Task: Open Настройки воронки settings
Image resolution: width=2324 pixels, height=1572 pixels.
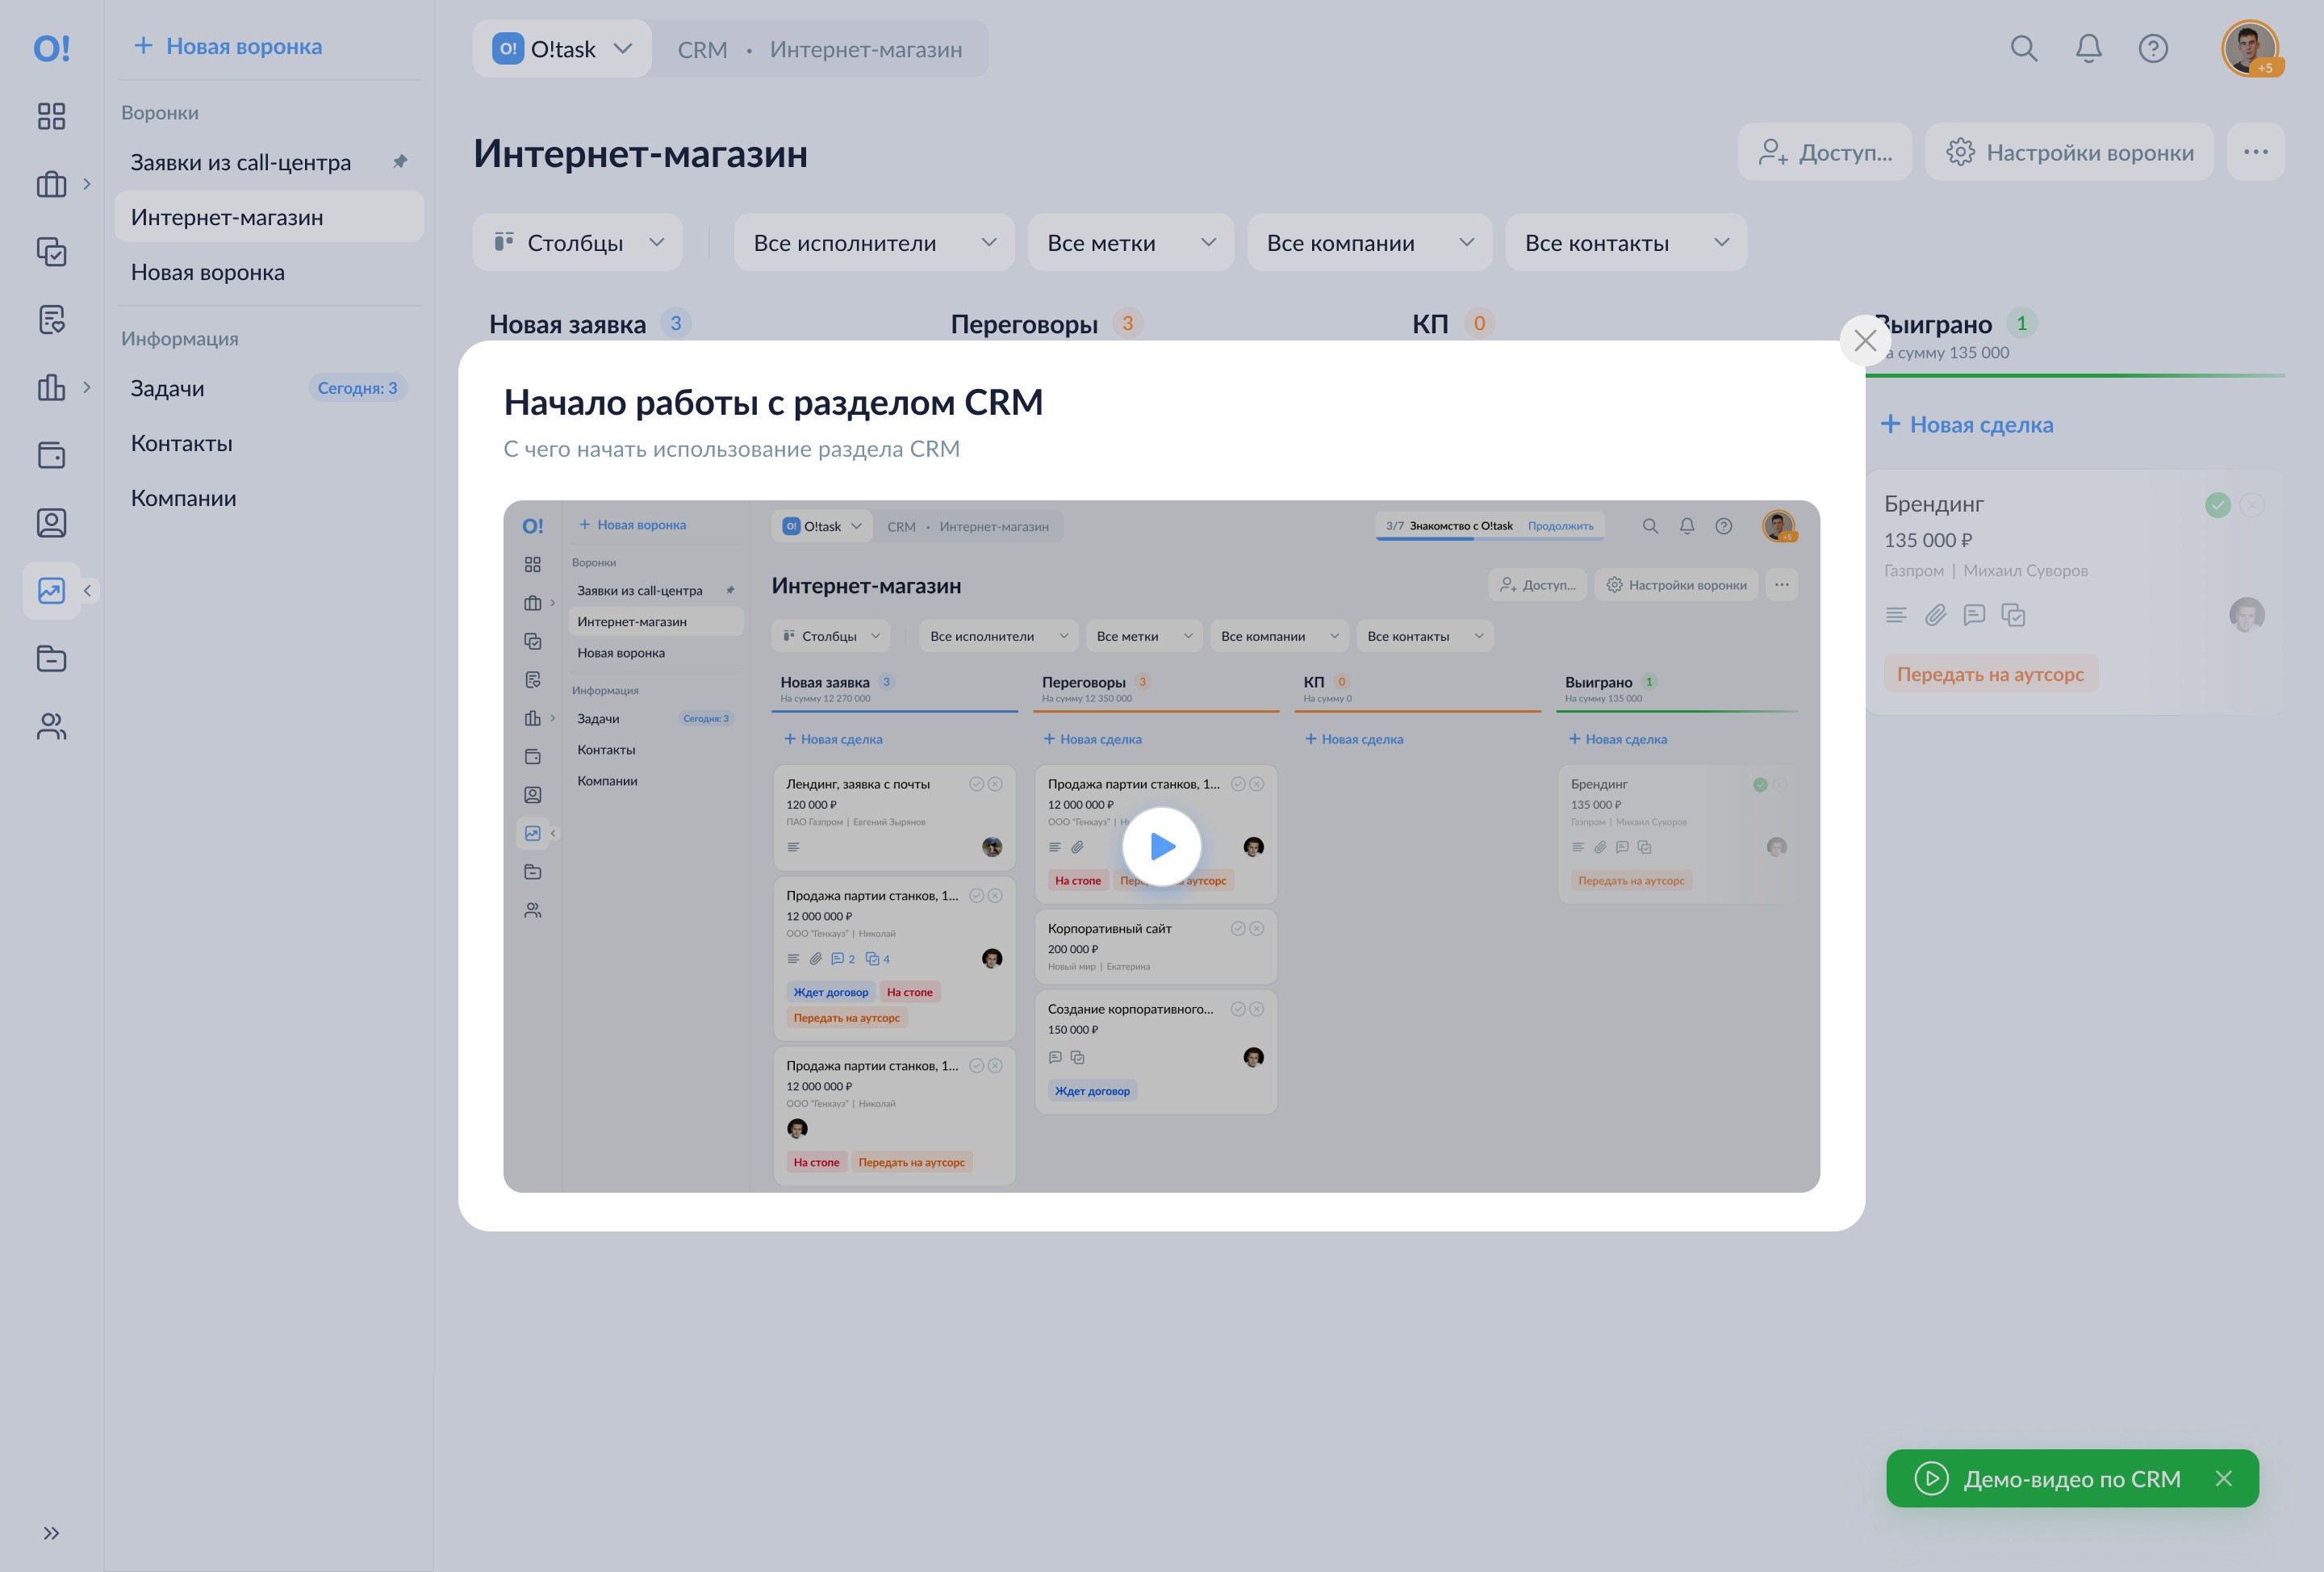Action: [x=2069, y=152]
